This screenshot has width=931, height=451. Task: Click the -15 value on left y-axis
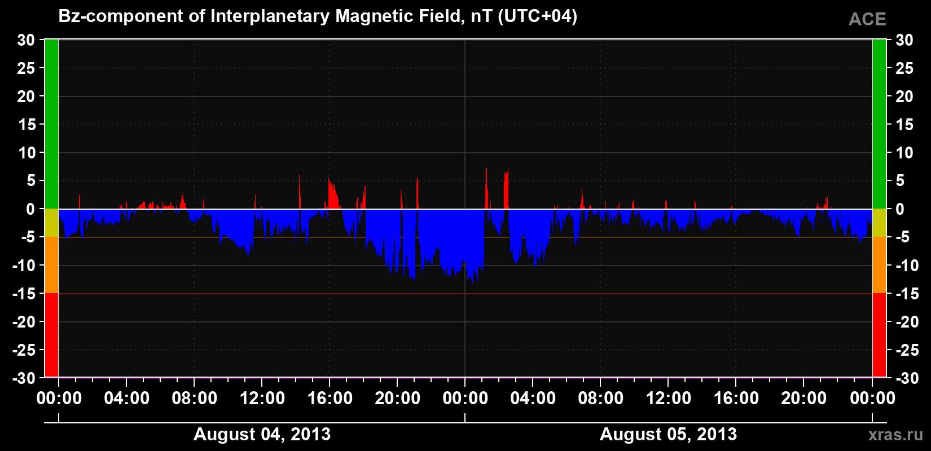pos(24,294)
